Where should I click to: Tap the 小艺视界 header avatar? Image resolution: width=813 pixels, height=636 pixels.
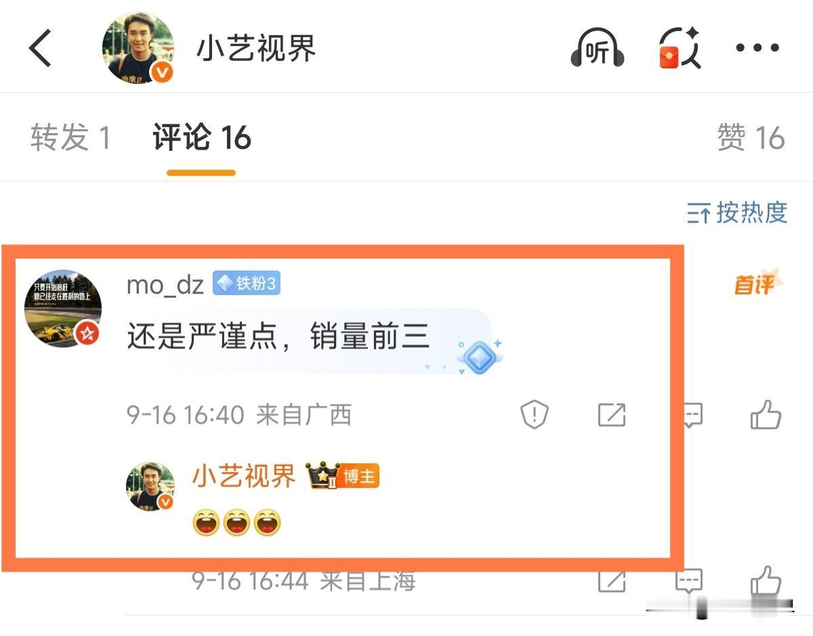(138, 47)
